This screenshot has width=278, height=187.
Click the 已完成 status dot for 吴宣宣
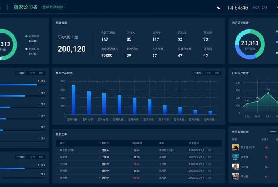100,157
